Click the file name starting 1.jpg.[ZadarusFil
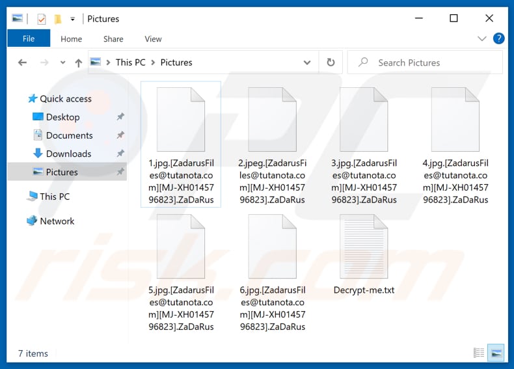Image resolution: width=514 pixels, height=369 pixels. pyautogui.click(x=181, y=182)
